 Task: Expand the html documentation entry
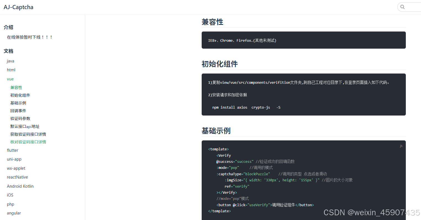[x=11, y=70]
